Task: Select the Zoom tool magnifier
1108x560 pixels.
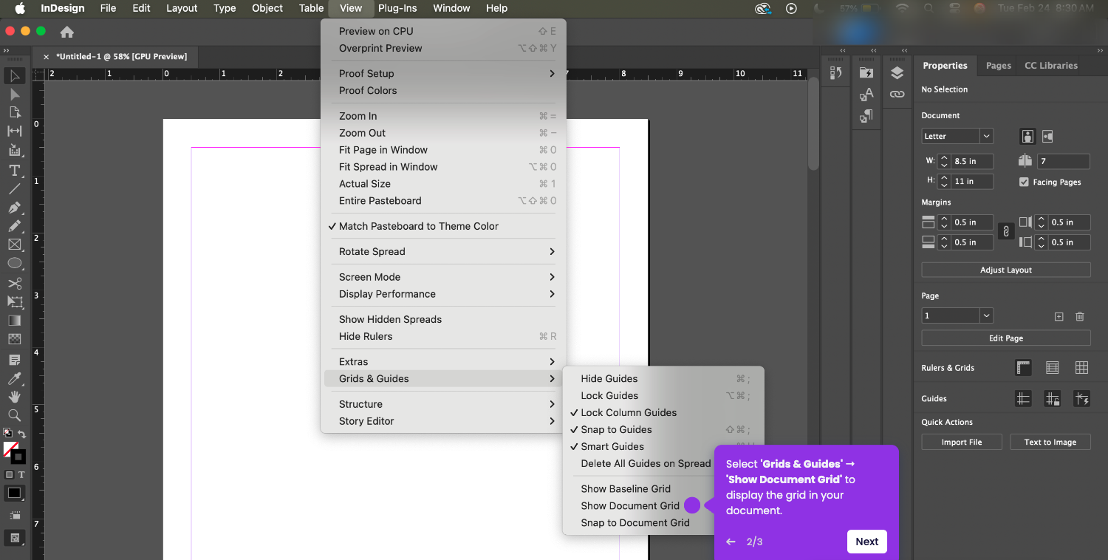Action: 14,415
